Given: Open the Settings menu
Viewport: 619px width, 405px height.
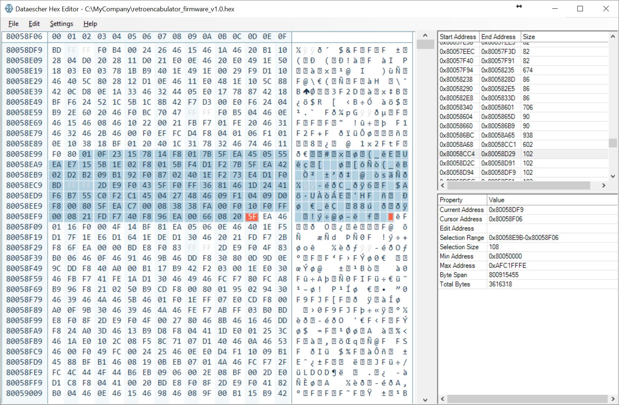Looking at the screenshot, I should [61, 24].
